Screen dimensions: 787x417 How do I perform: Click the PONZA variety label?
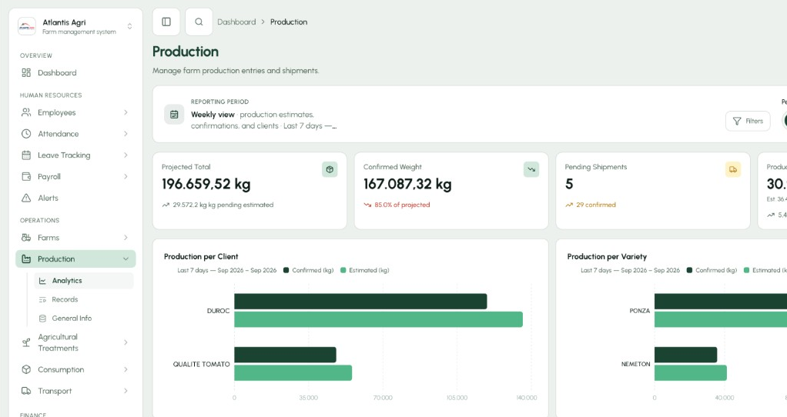[x=639, y=311]
